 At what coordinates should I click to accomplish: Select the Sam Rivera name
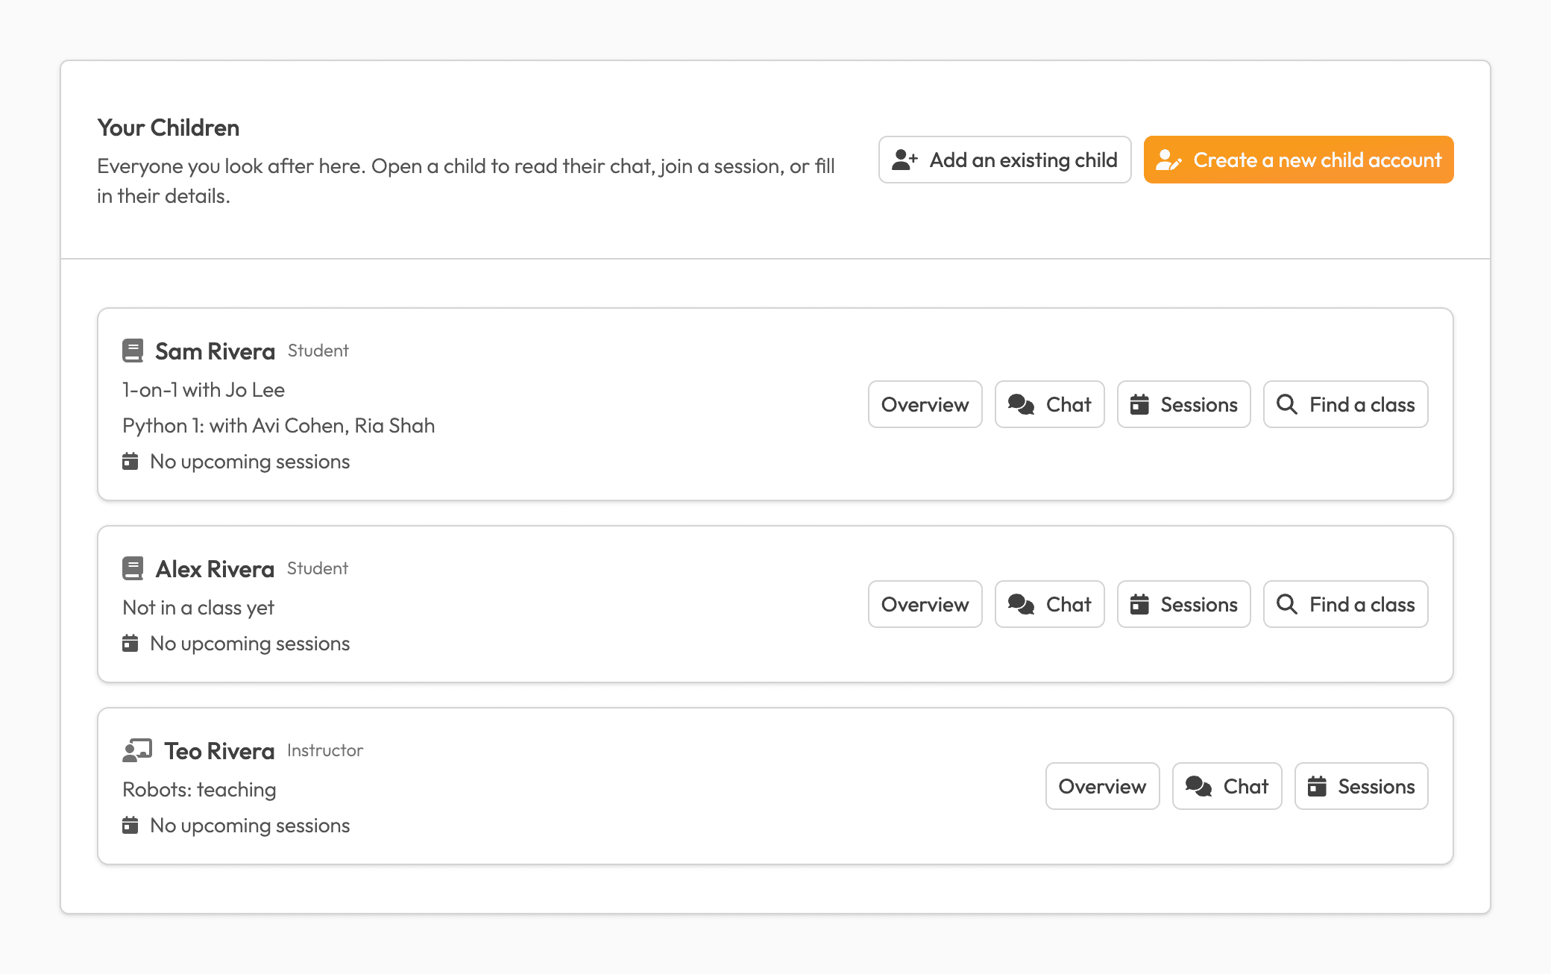click(215, 351)
